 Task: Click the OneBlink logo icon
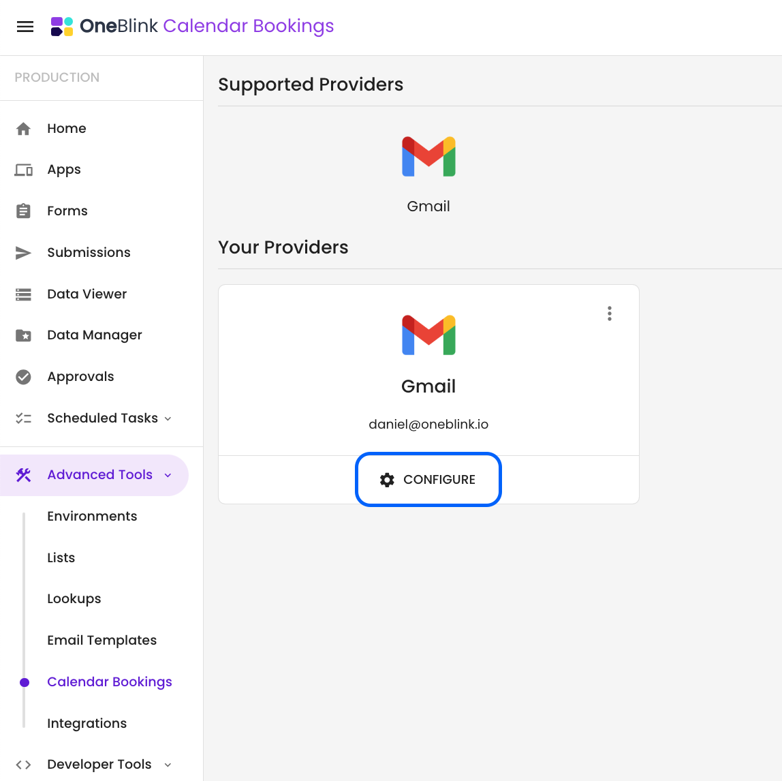pos(62,27)
